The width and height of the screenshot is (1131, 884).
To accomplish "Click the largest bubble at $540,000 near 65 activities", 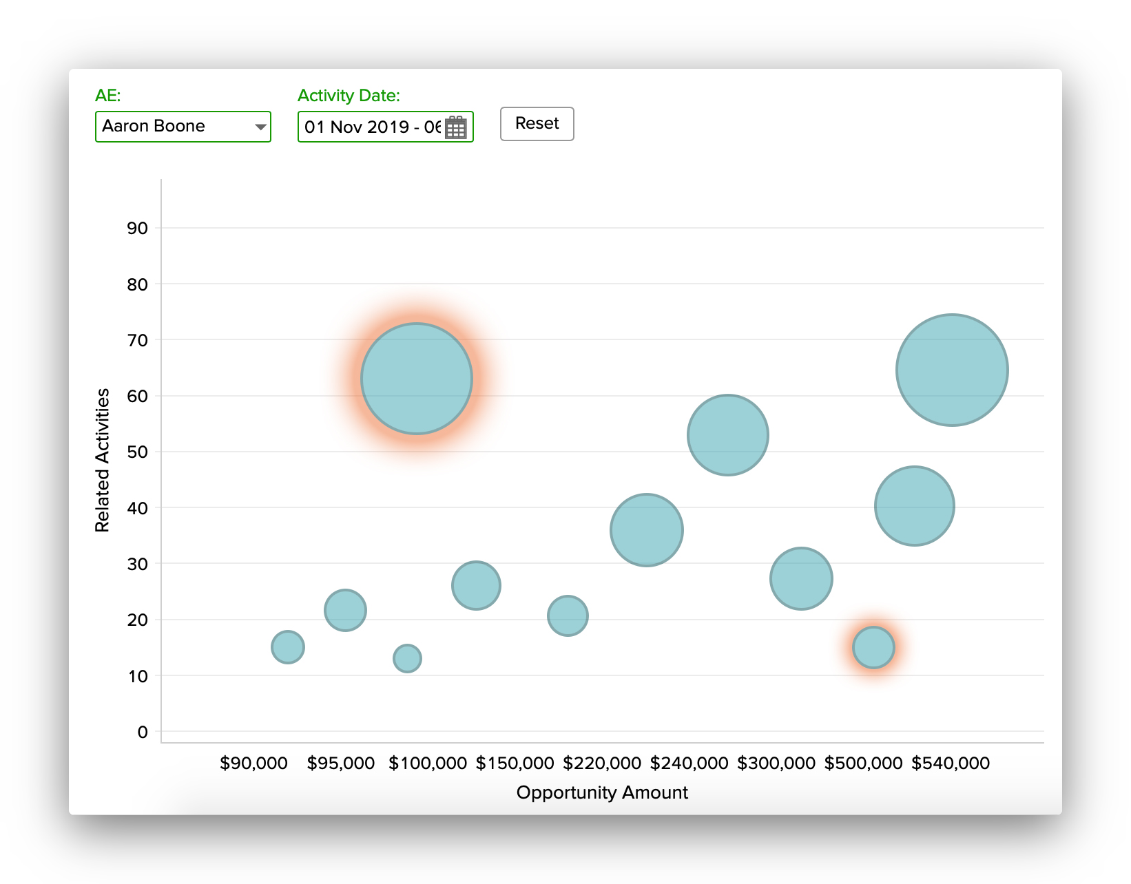I will (952, 370).
